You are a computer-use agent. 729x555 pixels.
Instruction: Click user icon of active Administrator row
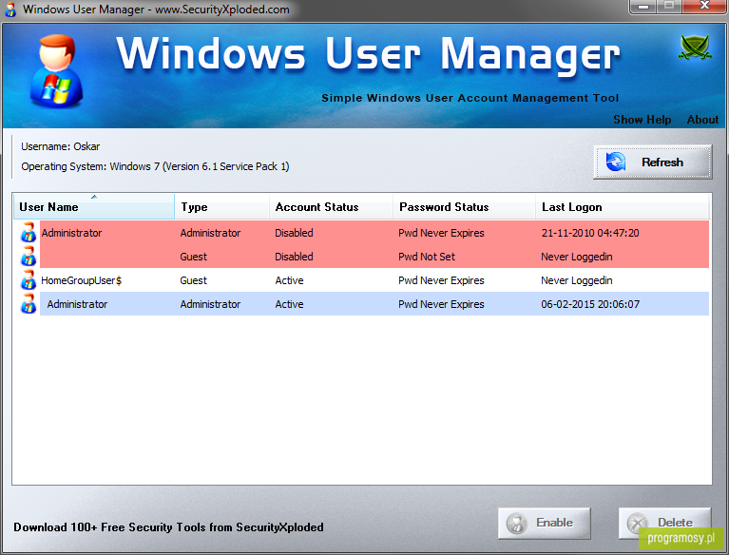pyautogui.click(x=29, y=303)
